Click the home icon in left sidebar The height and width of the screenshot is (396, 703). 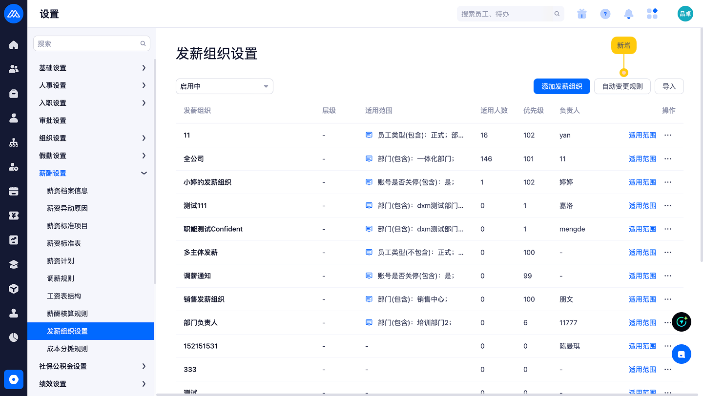(x=14, y=45)
